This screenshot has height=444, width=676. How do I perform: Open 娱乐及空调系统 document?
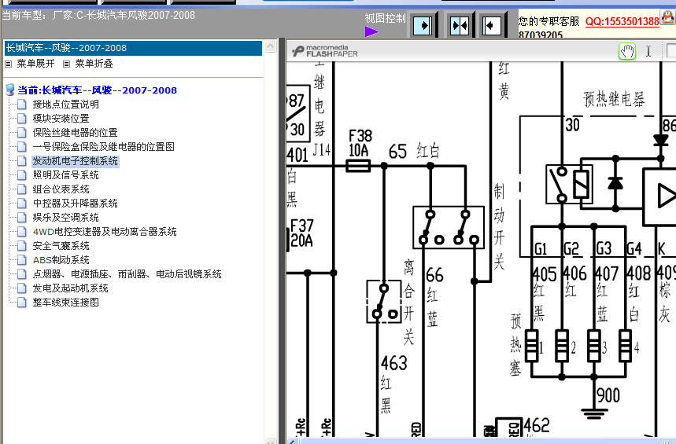click(x=65, y=218)
